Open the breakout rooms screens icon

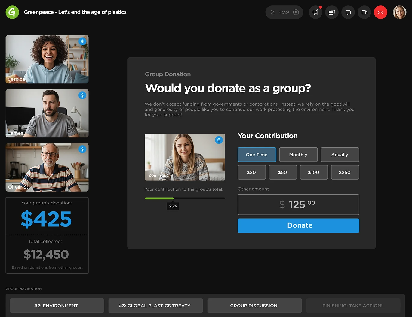332,12
